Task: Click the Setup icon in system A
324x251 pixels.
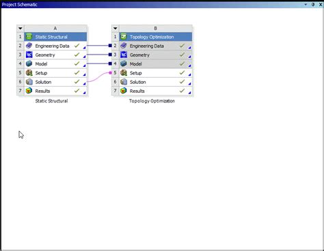Action: tap(29, 73)
